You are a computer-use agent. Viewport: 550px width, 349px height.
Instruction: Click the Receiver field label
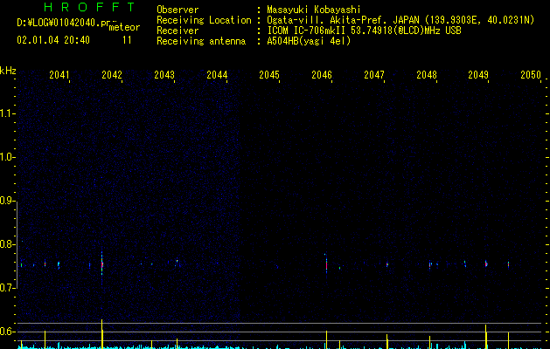178,31
